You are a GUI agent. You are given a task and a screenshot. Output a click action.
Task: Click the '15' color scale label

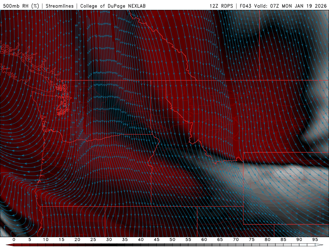click(x=61, y=240)
